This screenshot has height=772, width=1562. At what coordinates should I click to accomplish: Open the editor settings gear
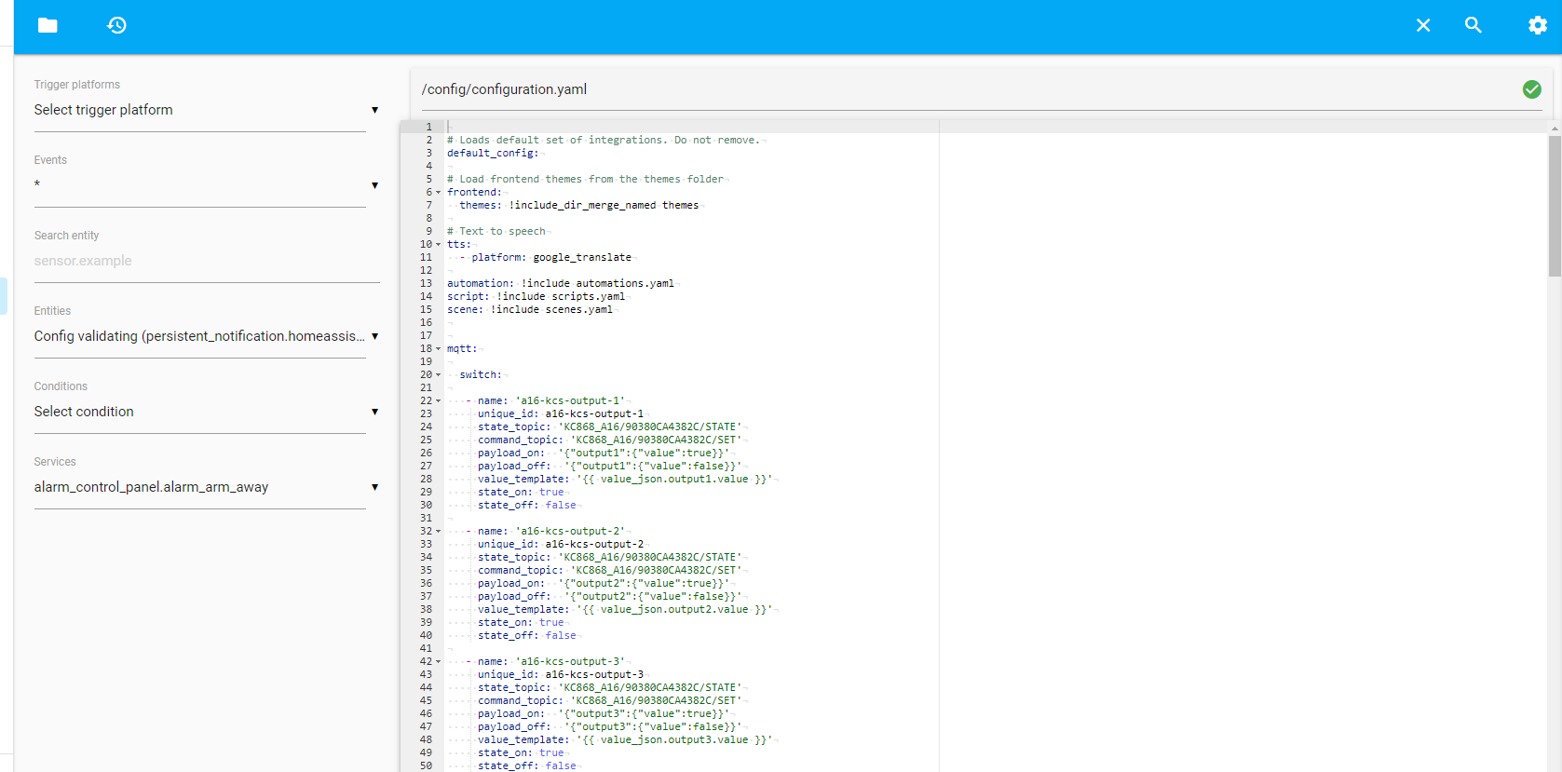(x=1537, y=25)
